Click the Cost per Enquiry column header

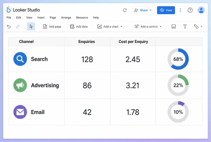pyautogui.click(x=133, y=42)
